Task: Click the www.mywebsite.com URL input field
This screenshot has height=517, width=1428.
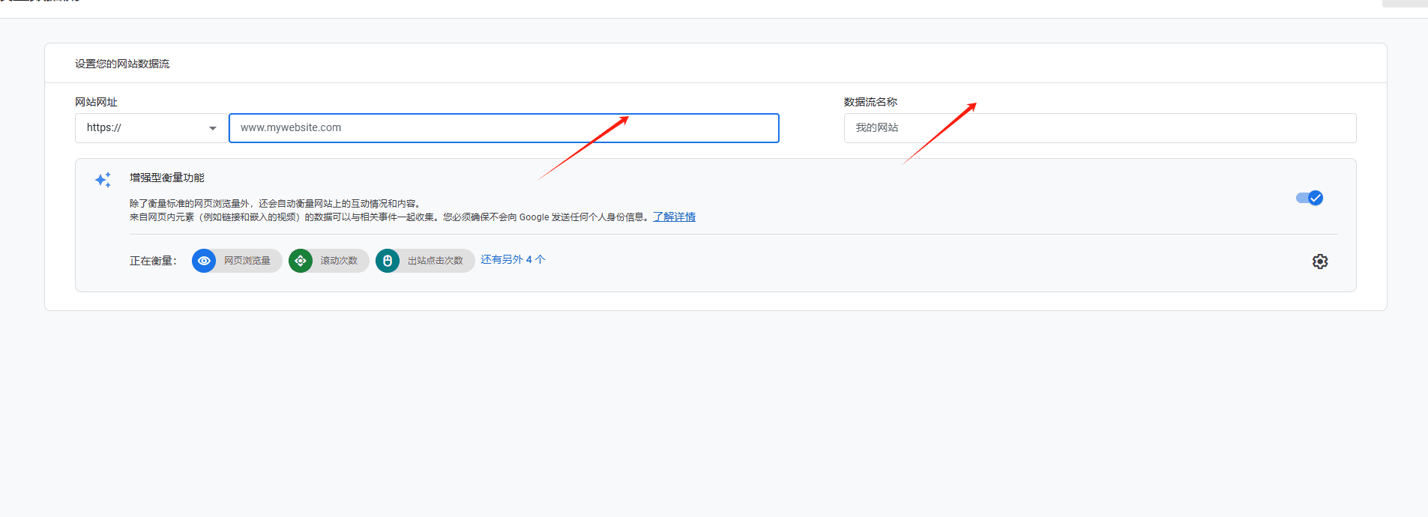Action: (504, 128)
